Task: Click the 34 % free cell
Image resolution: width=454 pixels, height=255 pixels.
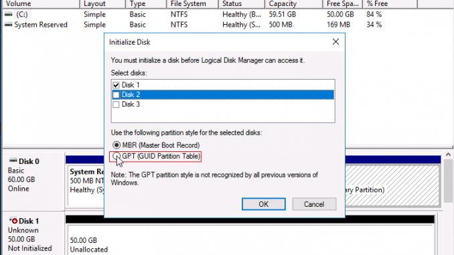Action: 374,25
